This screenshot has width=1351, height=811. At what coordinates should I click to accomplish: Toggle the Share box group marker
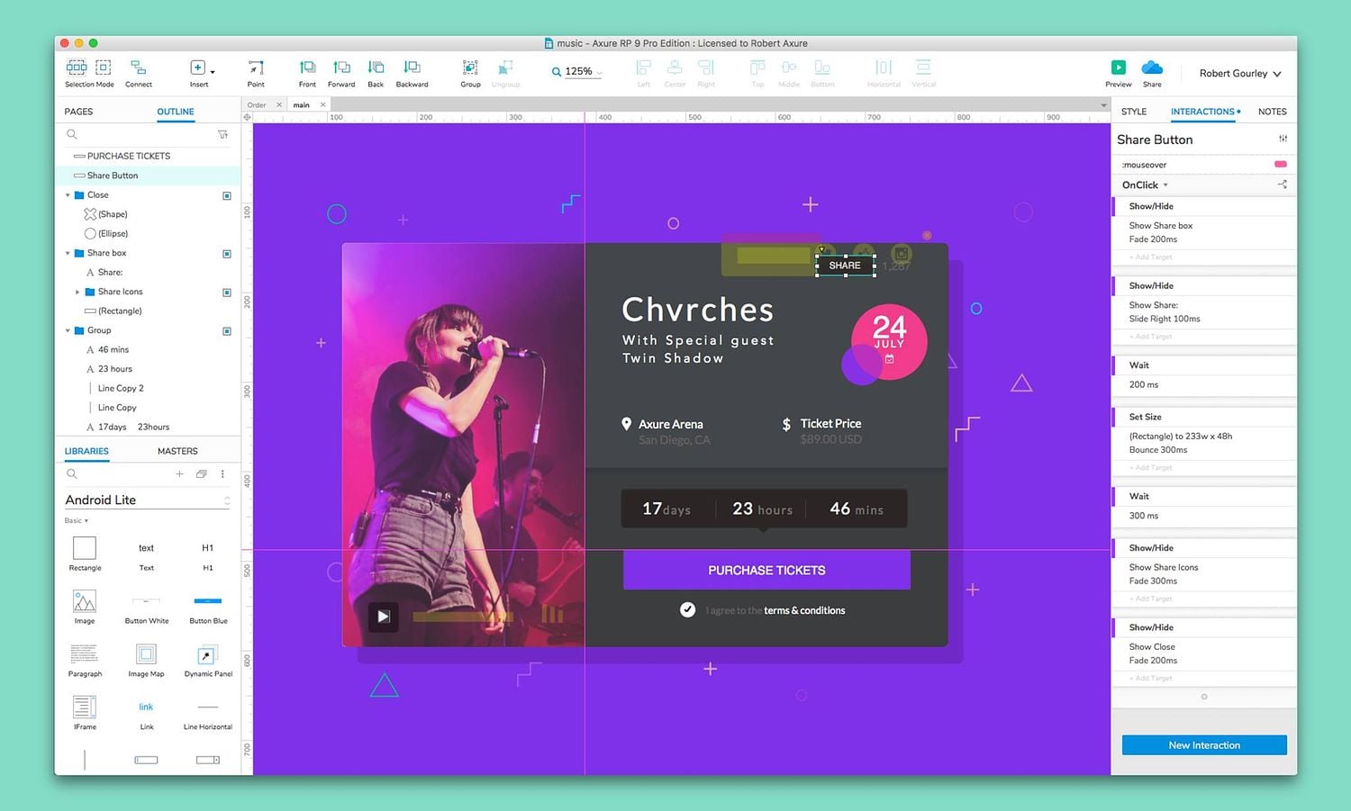(x=227, y=254)
